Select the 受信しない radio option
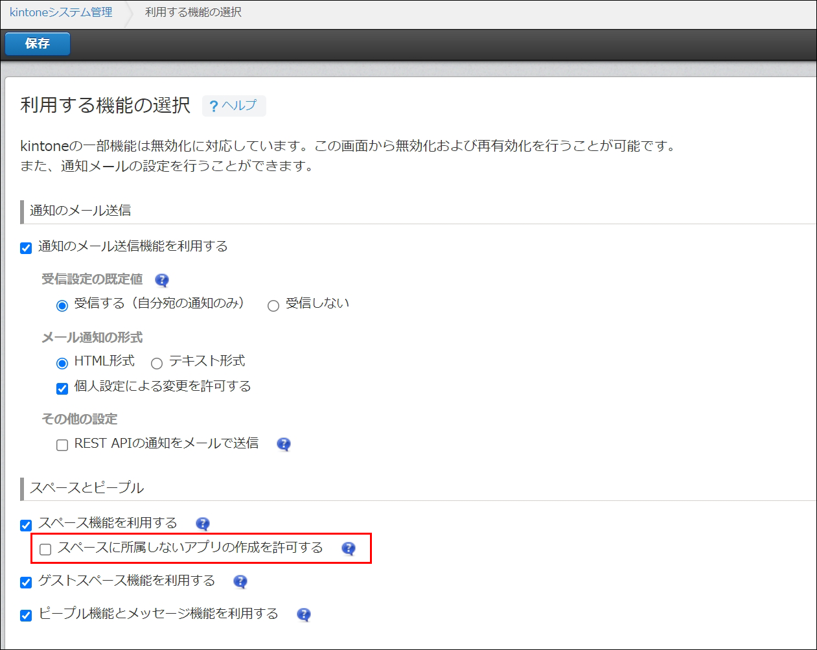Screen dimensions: 817x650 tap(273, 305)
